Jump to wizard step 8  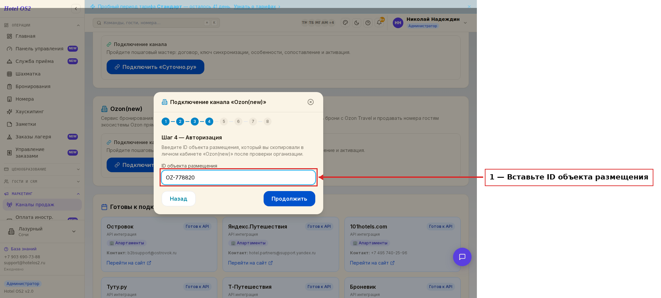[268, 122]
